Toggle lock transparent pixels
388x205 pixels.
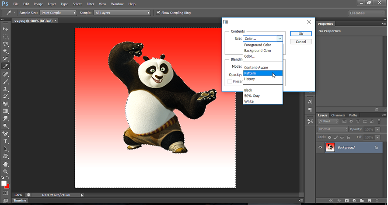[329, 137]
